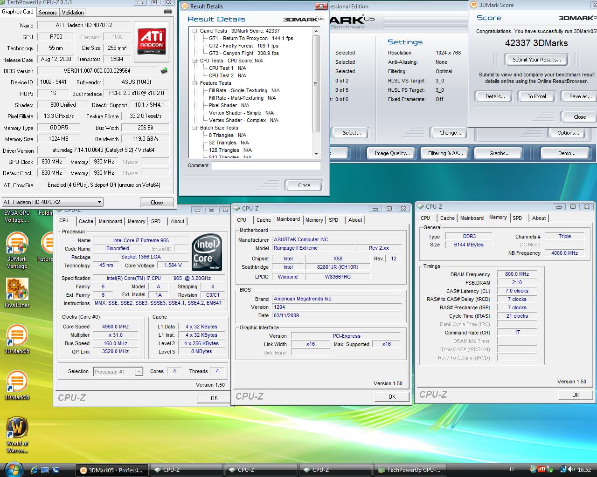The height and width of the screenshot is (477, 597).
Task: Click the Filtering & AA... button
Action: [x=445, y=153]
